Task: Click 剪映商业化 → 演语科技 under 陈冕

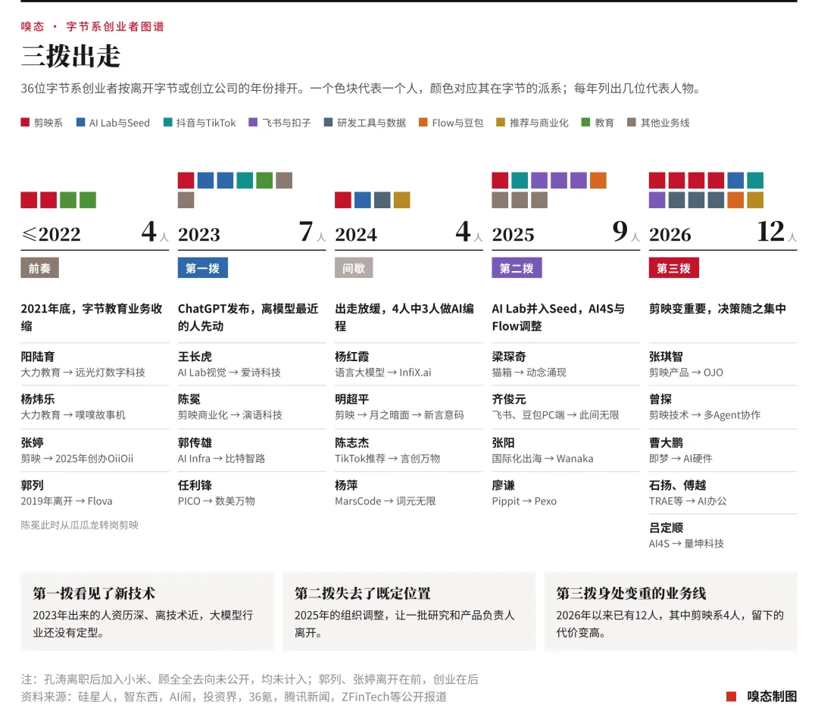Action: [x=230, y=415]
